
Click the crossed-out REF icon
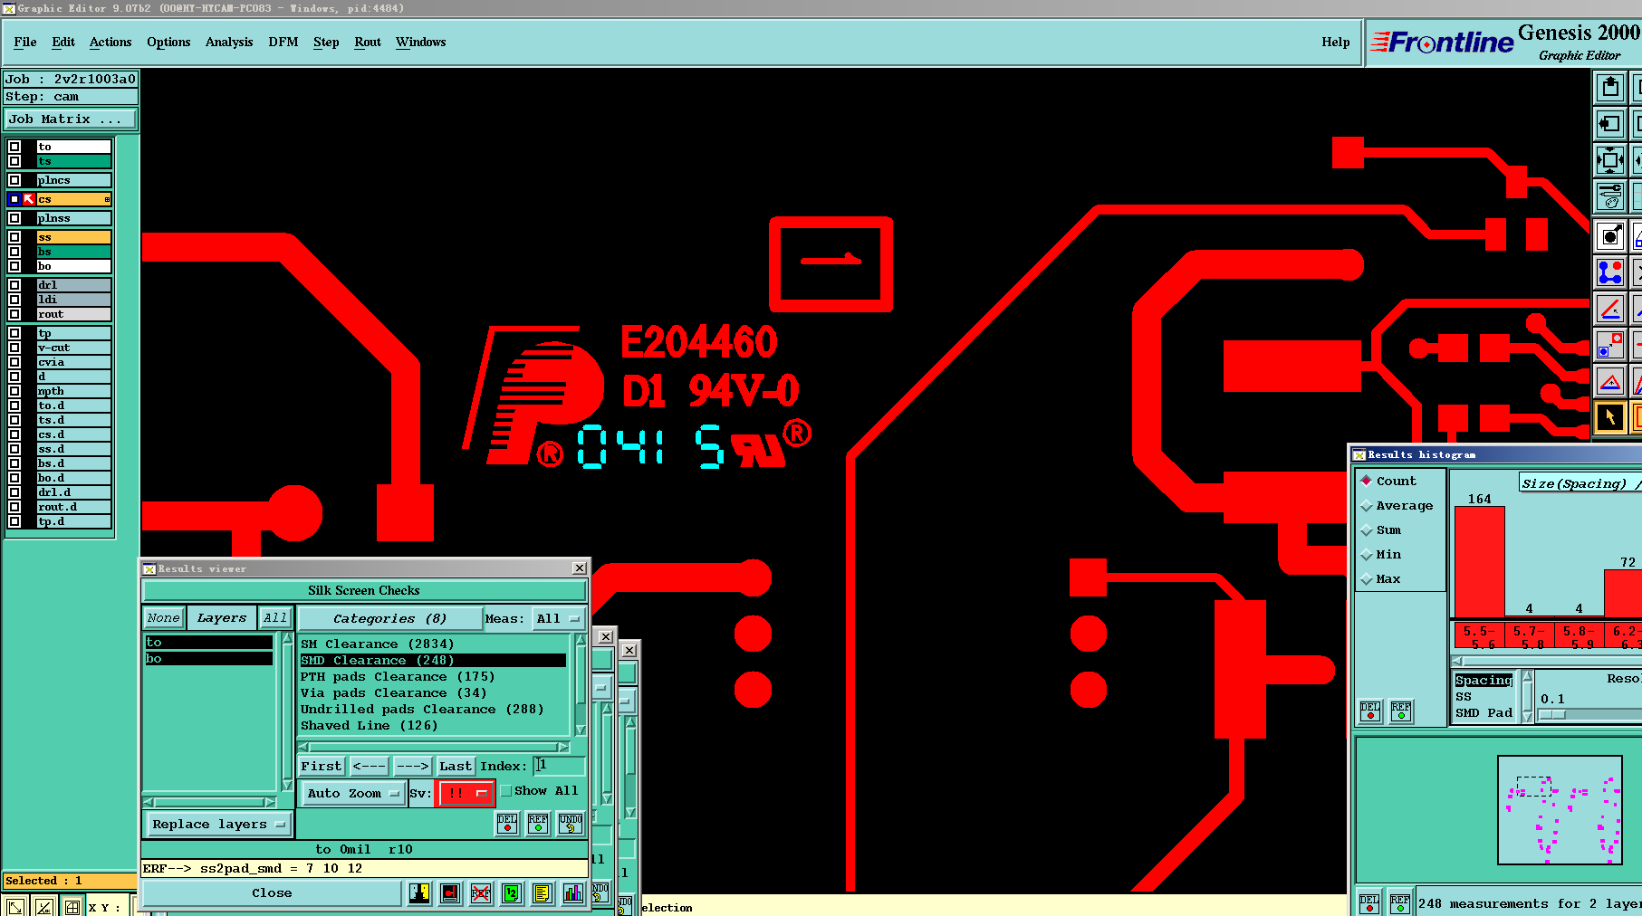pos(481,893)
